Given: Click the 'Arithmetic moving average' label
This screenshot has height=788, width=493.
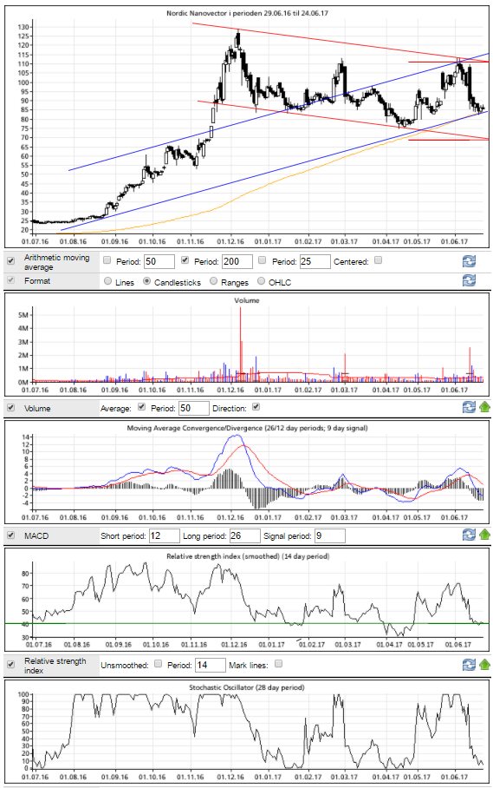Looking at the screenshot, I should [x=56, y=262].
